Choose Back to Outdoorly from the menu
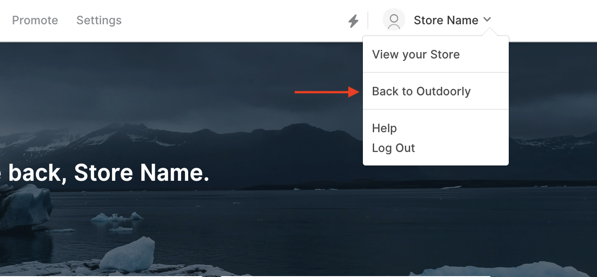Viewport: 597px width, 277px height. (421, 91)
